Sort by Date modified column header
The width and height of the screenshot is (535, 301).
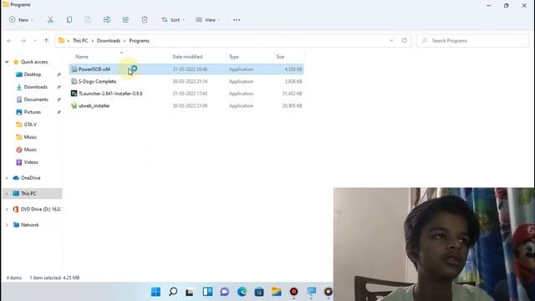[x=187, y=57]
